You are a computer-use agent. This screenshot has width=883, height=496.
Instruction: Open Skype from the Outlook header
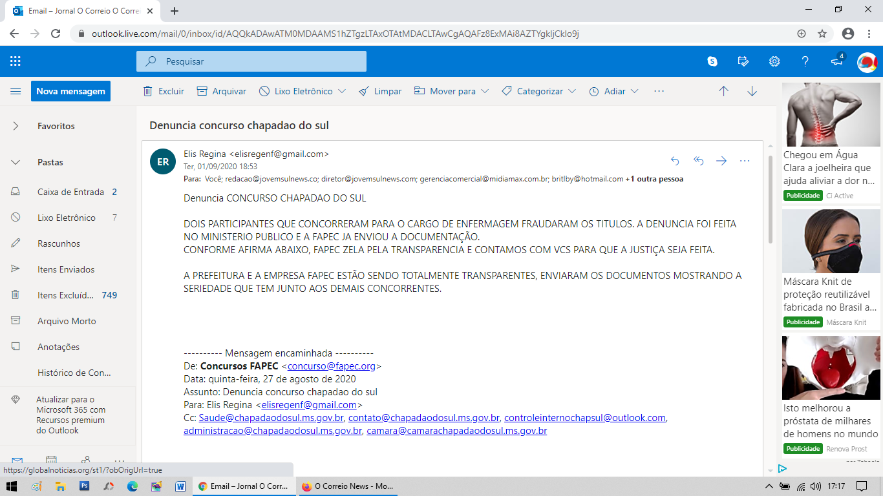click(x=712, y=61)
